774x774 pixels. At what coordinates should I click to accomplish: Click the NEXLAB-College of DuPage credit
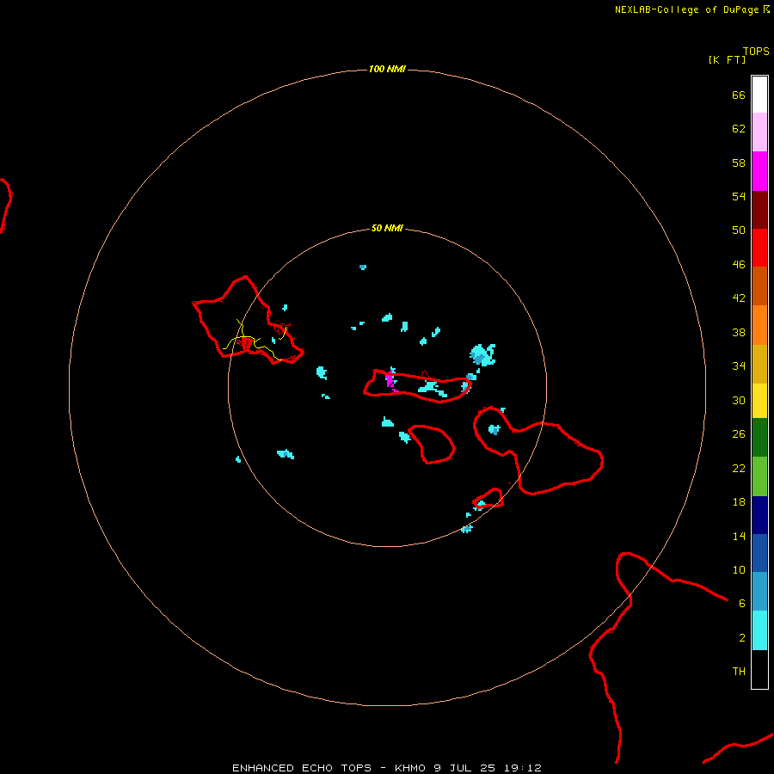[686, 9]
